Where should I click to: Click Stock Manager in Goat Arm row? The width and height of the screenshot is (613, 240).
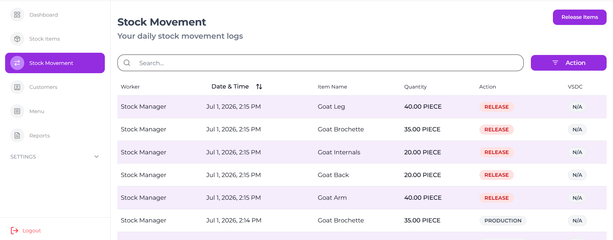[144, 198]
